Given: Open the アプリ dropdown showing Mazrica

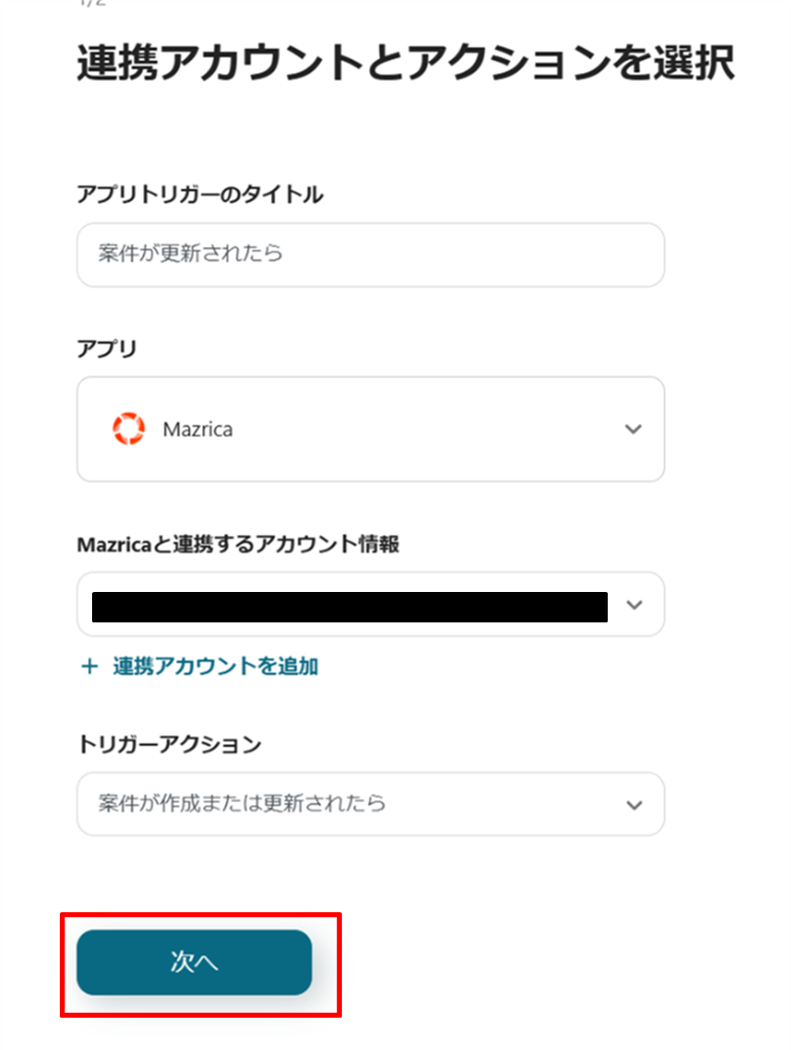Looking at the screenshot, I should point(370,430).
